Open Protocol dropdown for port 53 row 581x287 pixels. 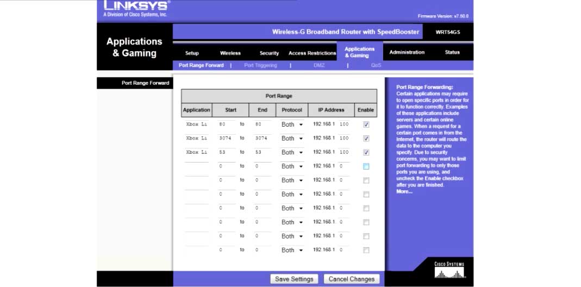[x=292, y=152]
